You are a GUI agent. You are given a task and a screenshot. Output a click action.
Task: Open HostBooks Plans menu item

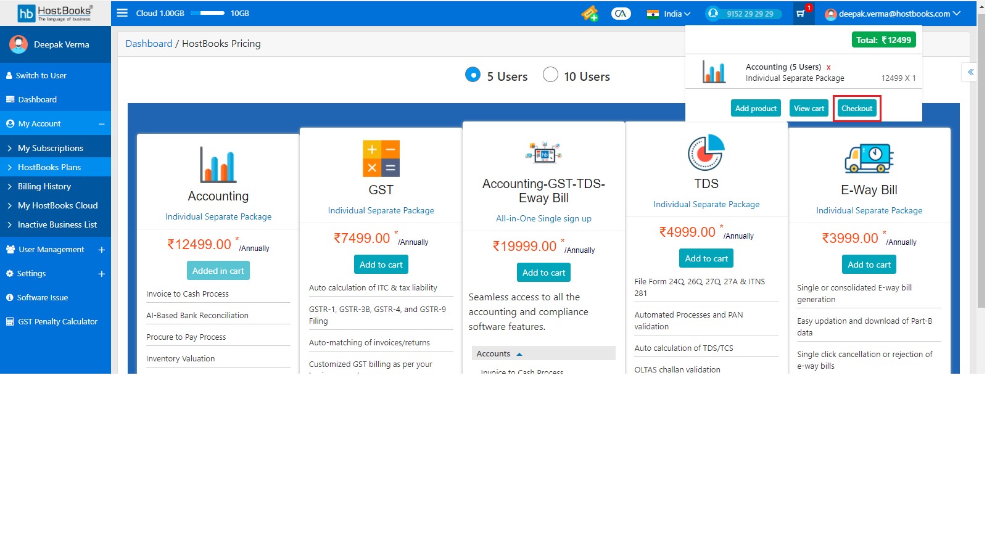tap(56, 167)
